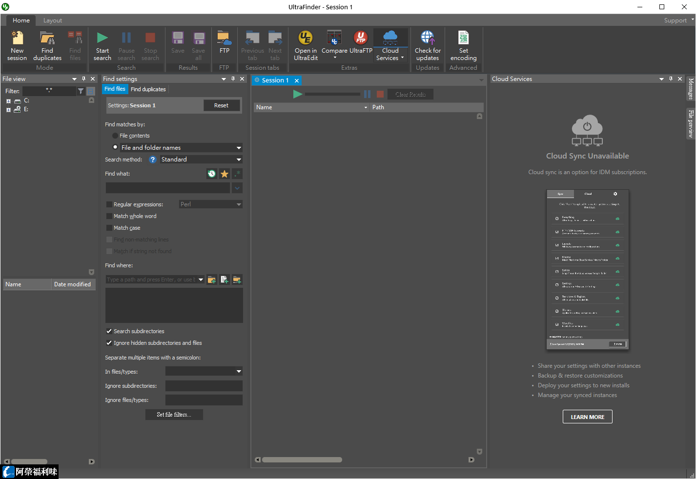The width and height of the screenshot is (696, 479).
Task: Open the FTP ribbon button
Action: (225, 42)
